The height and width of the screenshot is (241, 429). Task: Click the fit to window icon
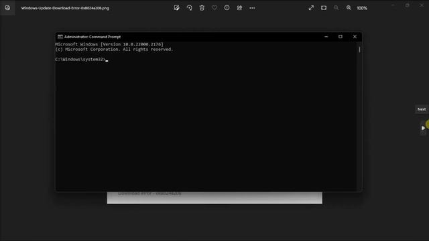pyautogui.click(x=324, y=8)
